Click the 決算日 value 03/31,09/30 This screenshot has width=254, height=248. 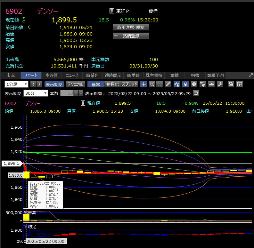[x=143, y=66]
